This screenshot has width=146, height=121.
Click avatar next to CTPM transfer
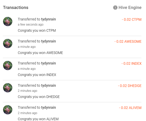(8, 21)
